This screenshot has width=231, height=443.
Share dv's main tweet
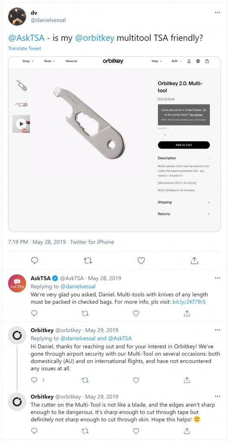tap(194, 260)
